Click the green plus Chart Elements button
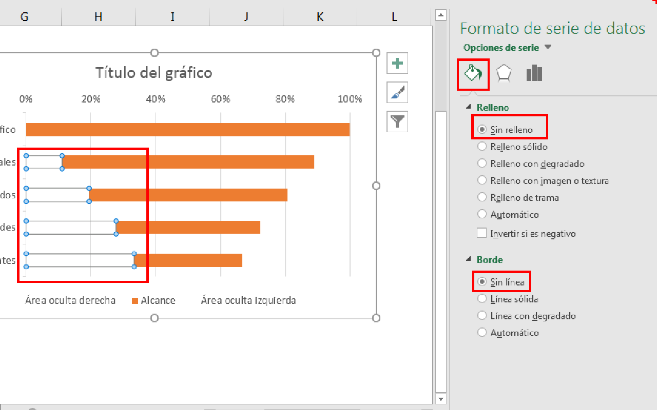Image resolution: width=657 pixels, height=410 pixels. click(x=397, y=64)
